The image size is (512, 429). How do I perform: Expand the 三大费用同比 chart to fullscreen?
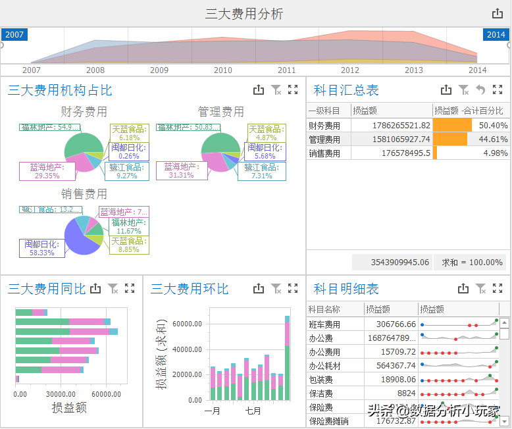[x=130, y=288]
